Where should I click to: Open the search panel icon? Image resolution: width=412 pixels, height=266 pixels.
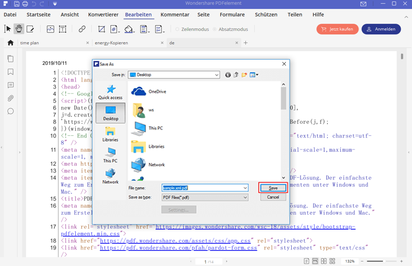pos(11,111)
